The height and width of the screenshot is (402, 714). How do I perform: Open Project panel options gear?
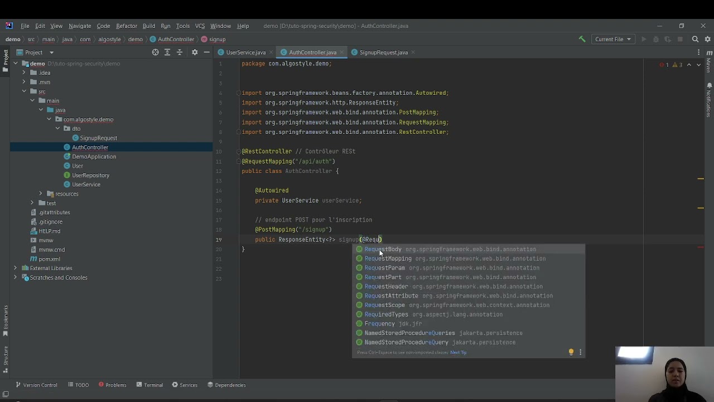[195, 52]
